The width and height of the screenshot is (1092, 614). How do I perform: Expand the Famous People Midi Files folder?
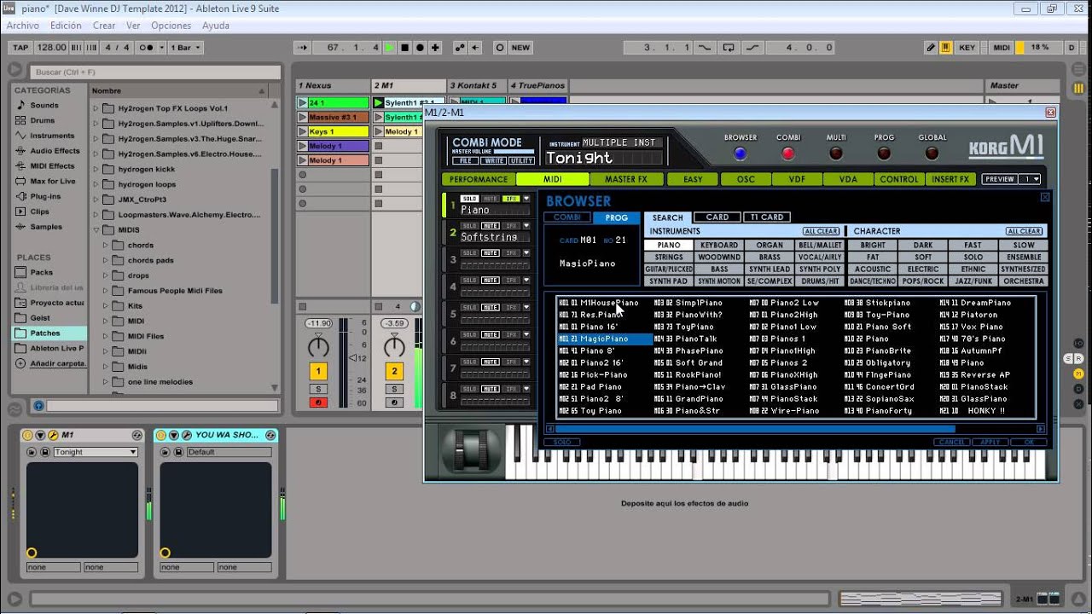107,291
